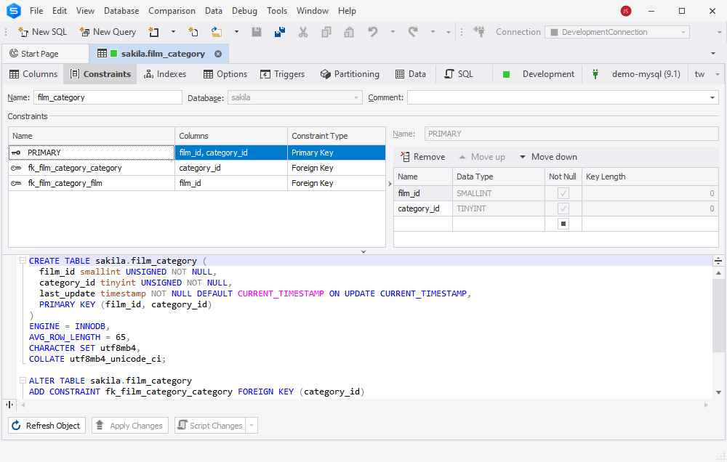
Task: Click the Move down button
Action: coord(547,157)
